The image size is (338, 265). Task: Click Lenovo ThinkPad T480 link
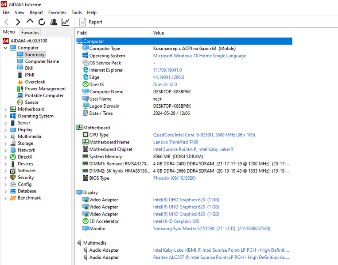click(x=175, y=142)
